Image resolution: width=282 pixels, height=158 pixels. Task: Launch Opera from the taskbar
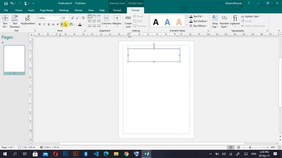click(56, 154)
